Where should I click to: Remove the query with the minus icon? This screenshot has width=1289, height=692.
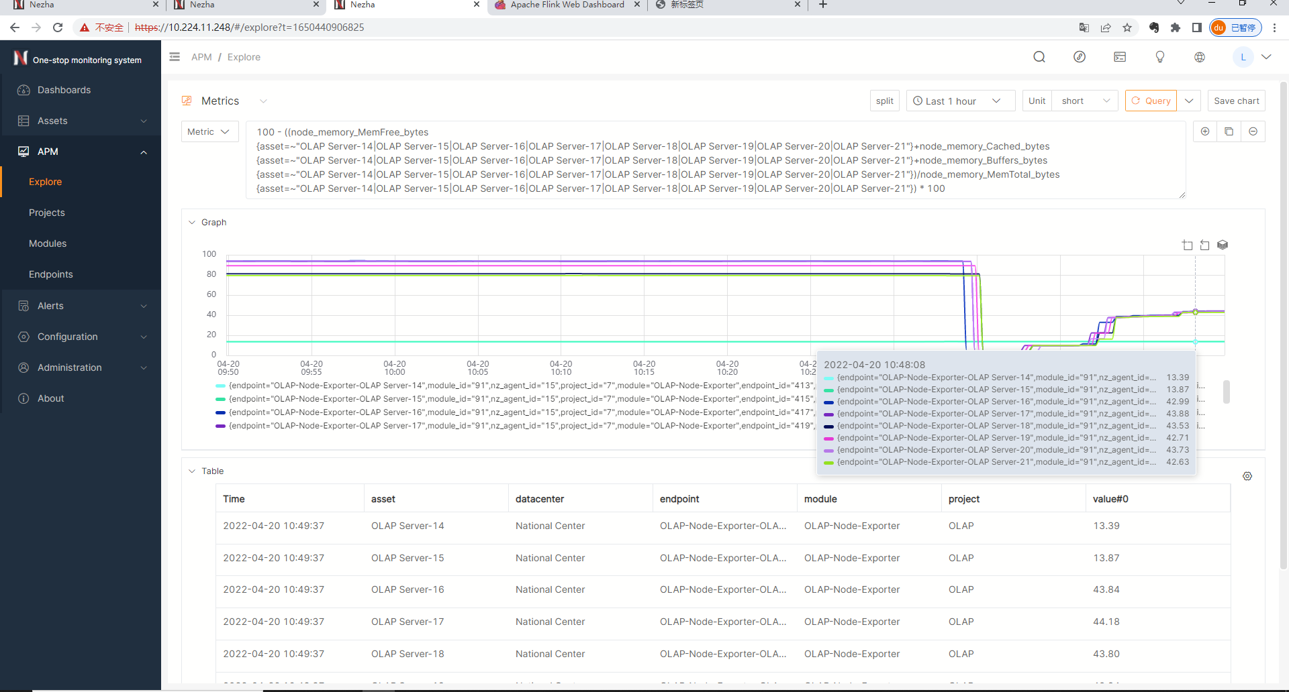(1253, 131)
